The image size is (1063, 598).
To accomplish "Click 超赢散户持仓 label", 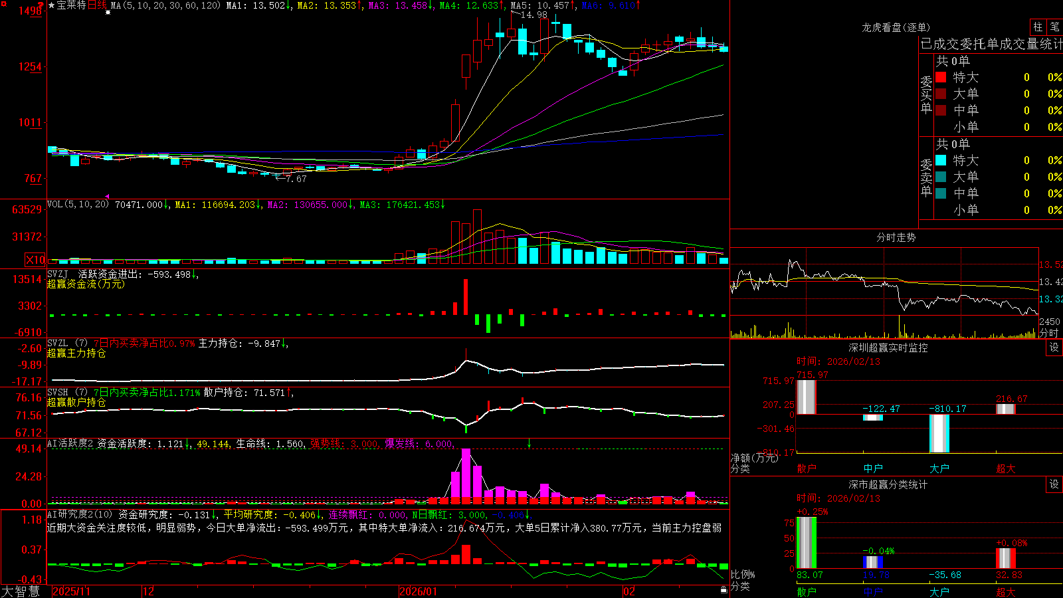I will (76, 402).
